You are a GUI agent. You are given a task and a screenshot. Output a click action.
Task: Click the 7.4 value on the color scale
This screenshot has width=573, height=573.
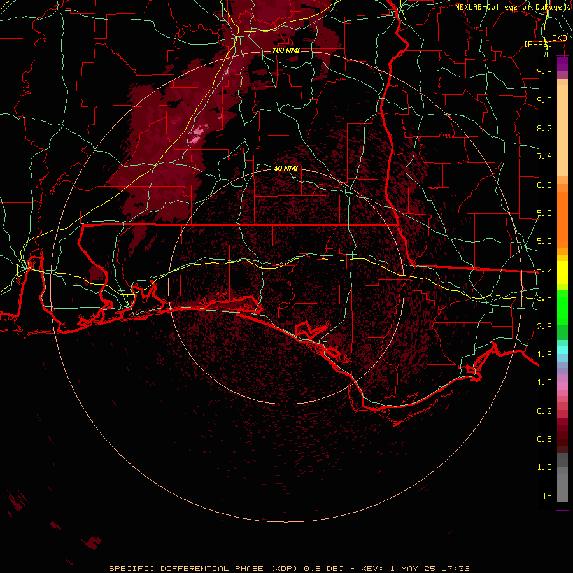(544, 157)
